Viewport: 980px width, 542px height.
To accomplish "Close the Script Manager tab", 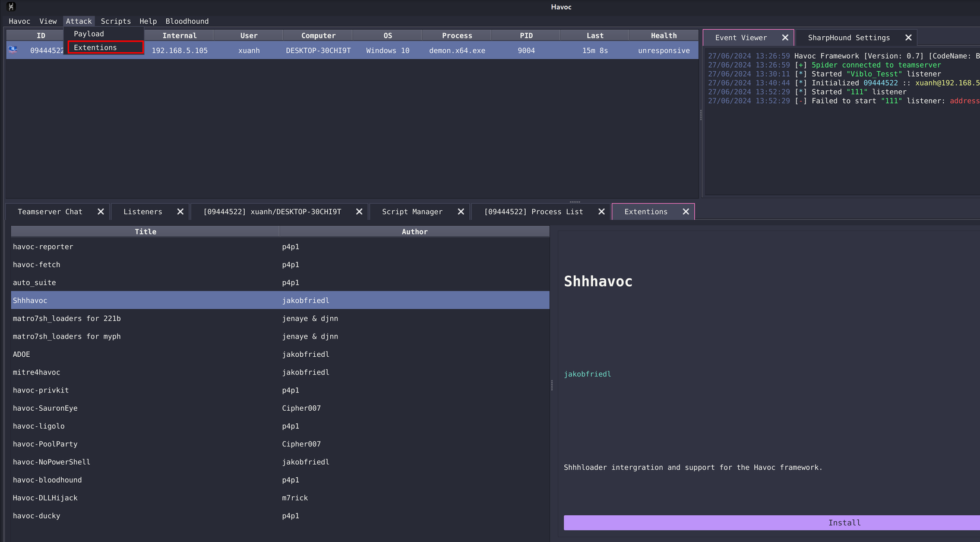I will [460, 211].
